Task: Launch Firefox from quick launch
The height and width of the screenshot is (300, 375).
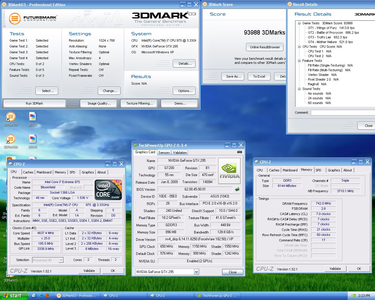Action: (x=48, y=296)
